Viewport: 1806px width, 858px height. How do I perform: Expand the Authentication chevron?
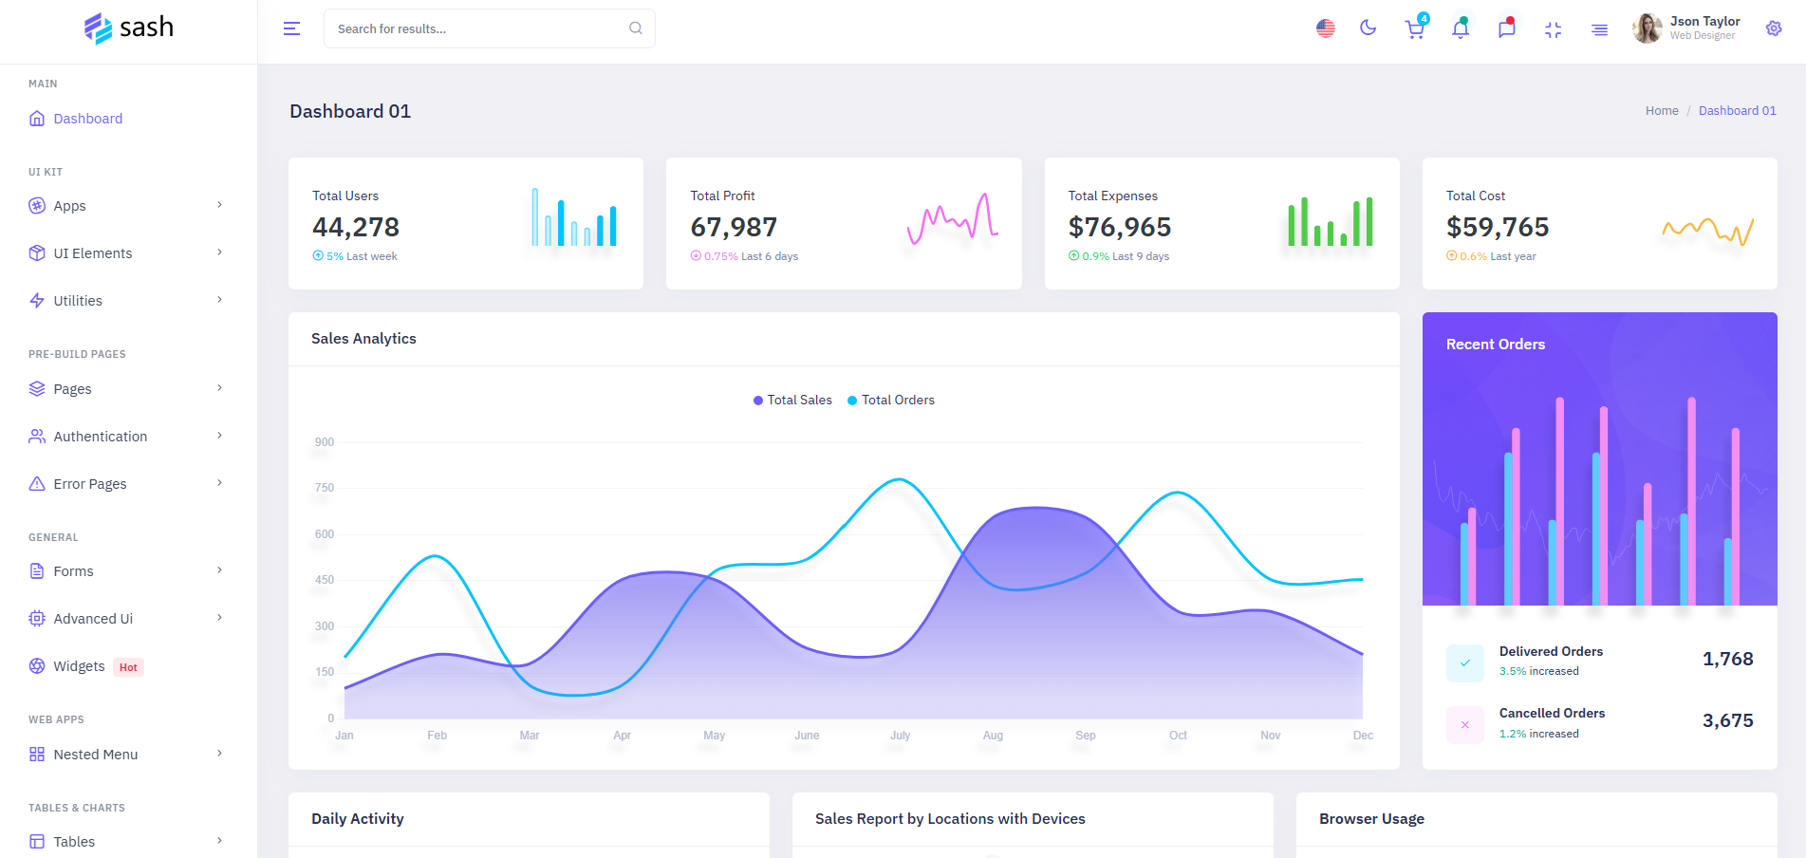pyautogui.click(x=219, y=436)
